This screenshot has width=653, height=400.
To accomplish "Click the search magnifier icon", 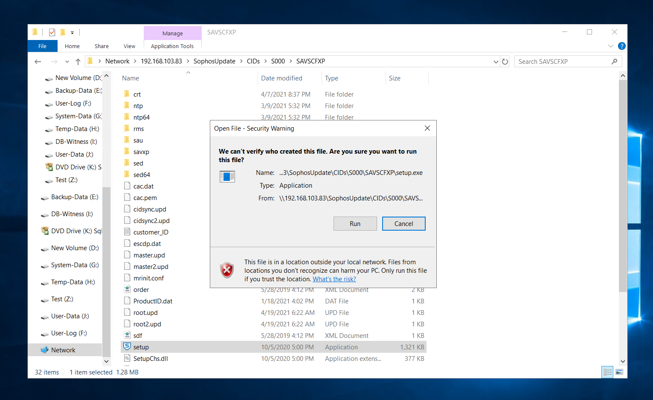I will (x=614, y=62).
